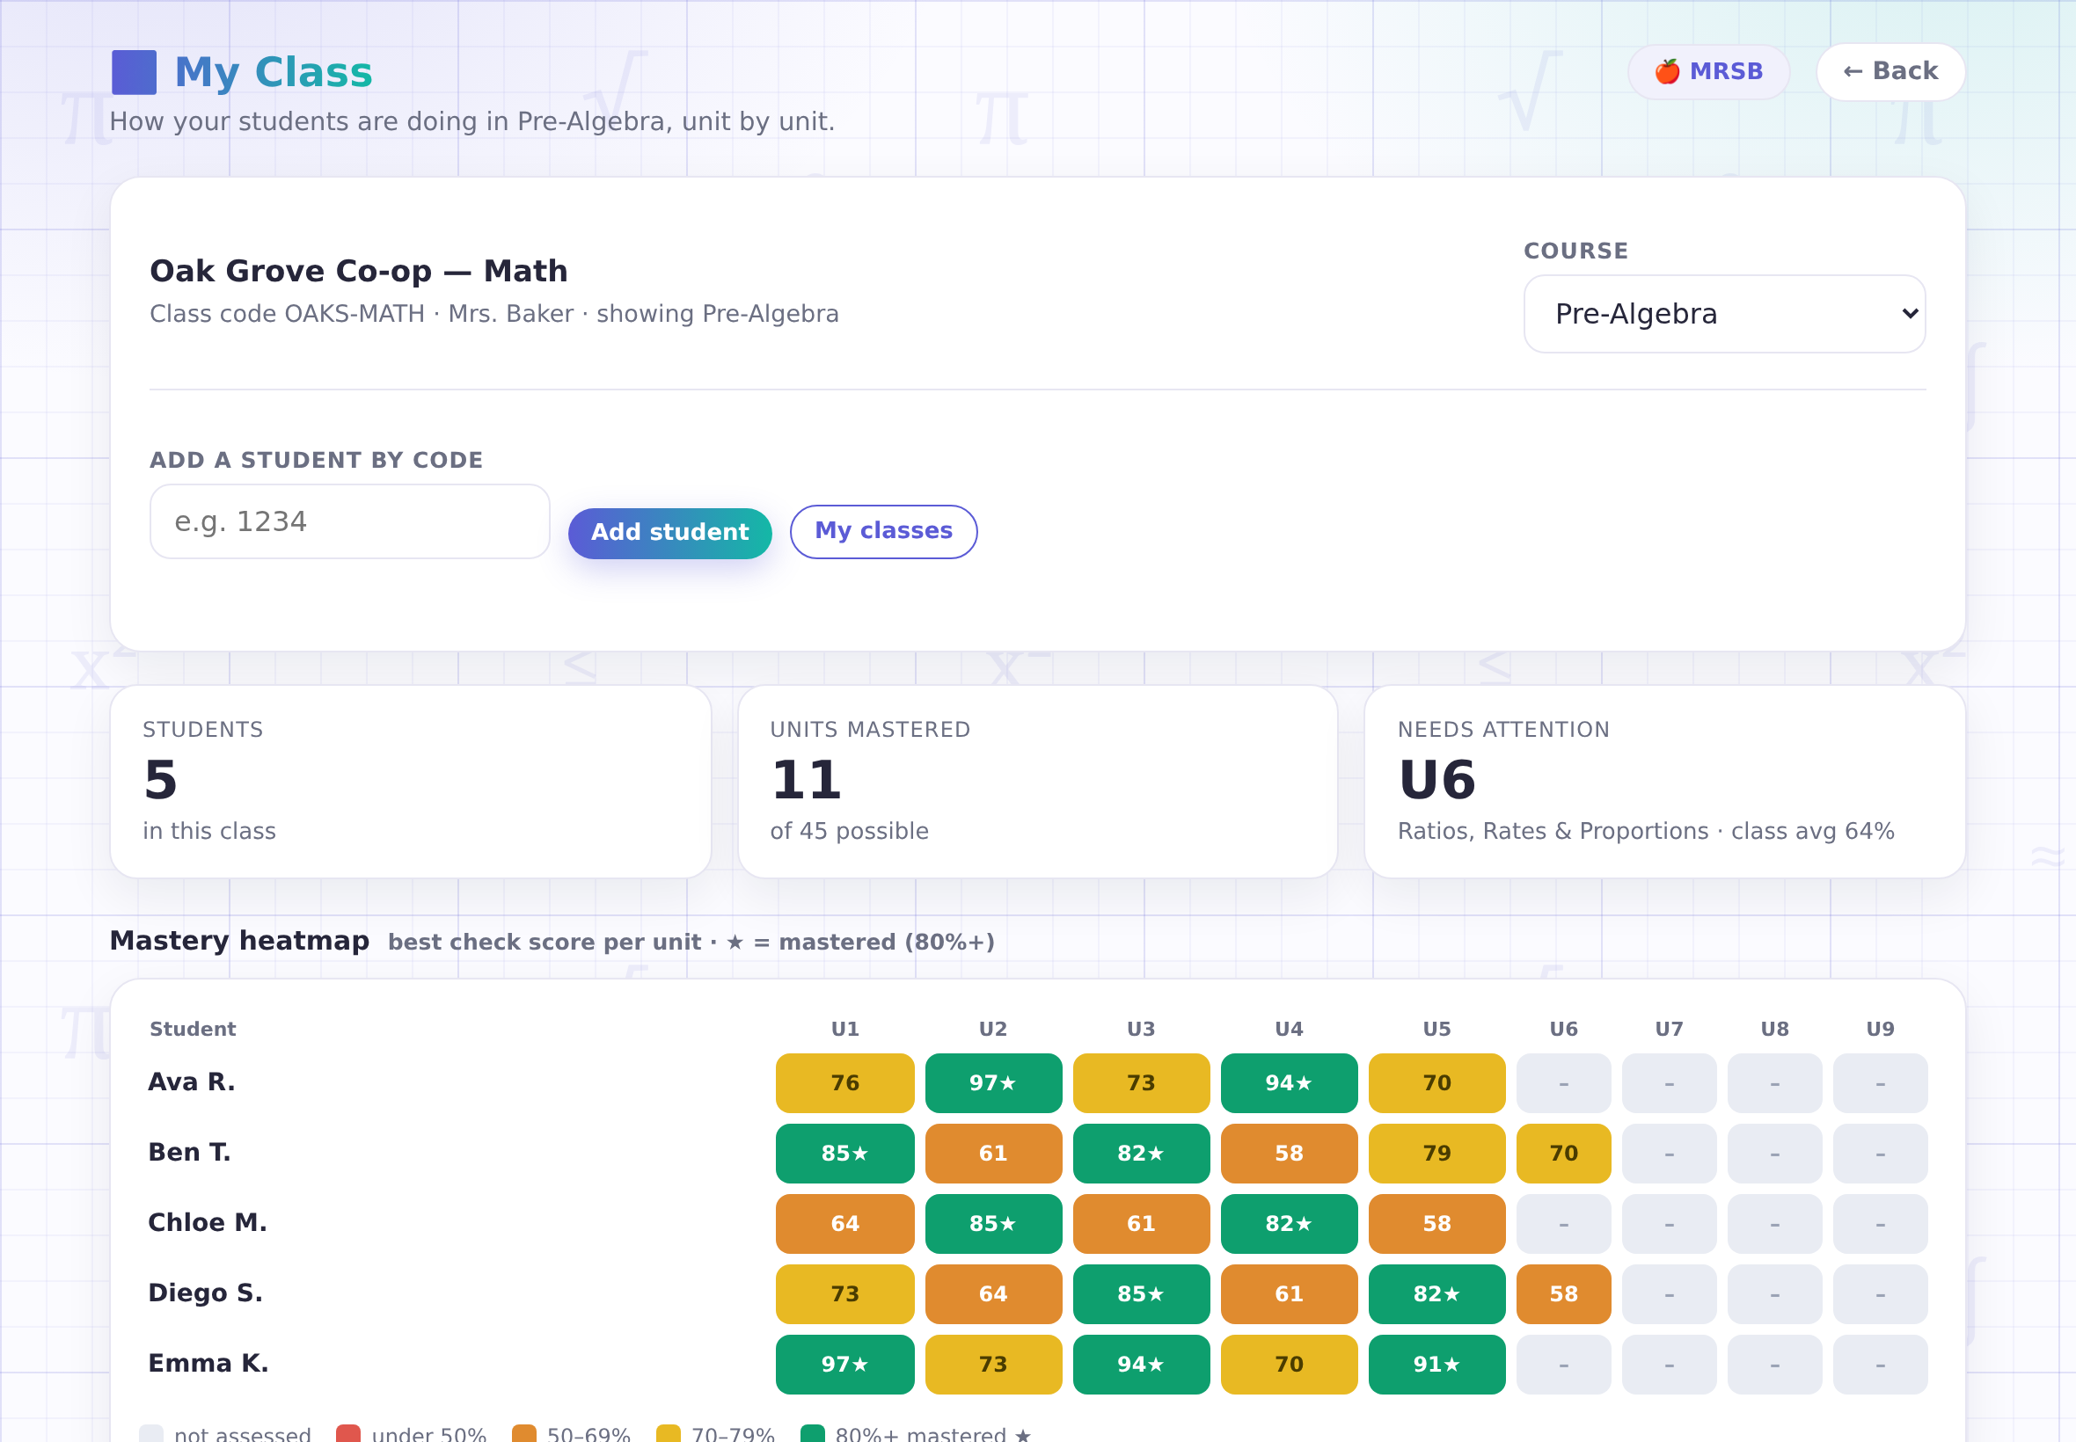The height and width of the screenshot is (1442, 2076).
Task: Click Ben T.'s U4 score 58
Action: (1290, 1154)
